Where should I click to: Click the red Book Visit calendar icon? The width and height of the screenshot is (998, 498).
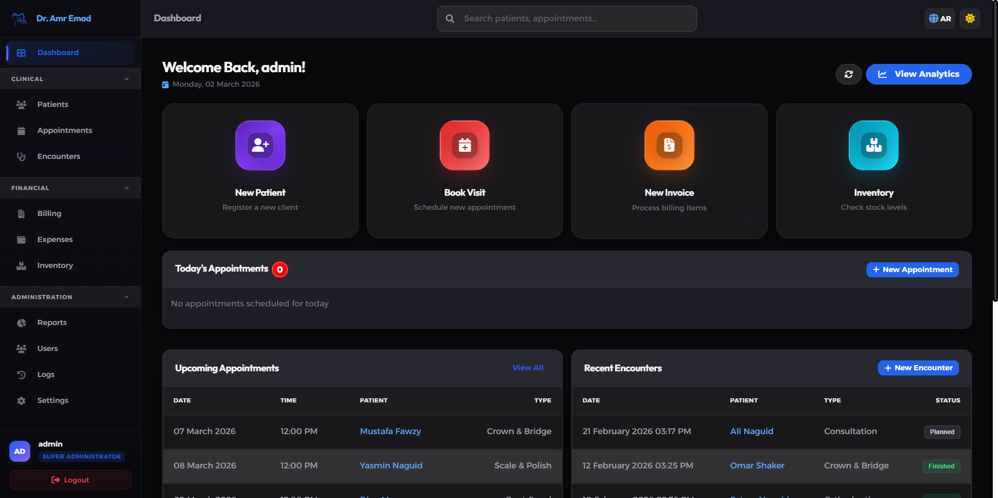pyautogui.click(x=465, y=145)
